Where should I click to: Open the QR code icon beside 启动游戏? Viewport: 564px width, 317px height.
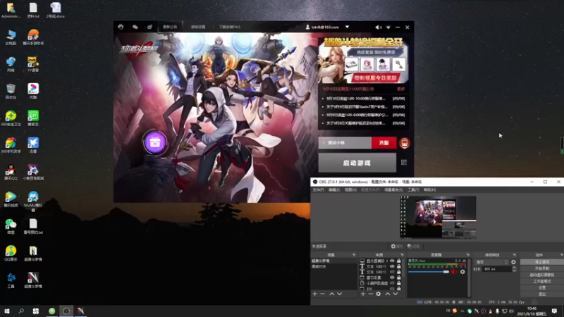(x=404, y=163)
